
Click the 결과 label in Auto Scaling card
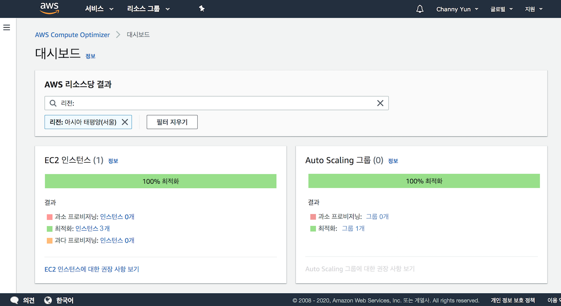tap(314, 203)
